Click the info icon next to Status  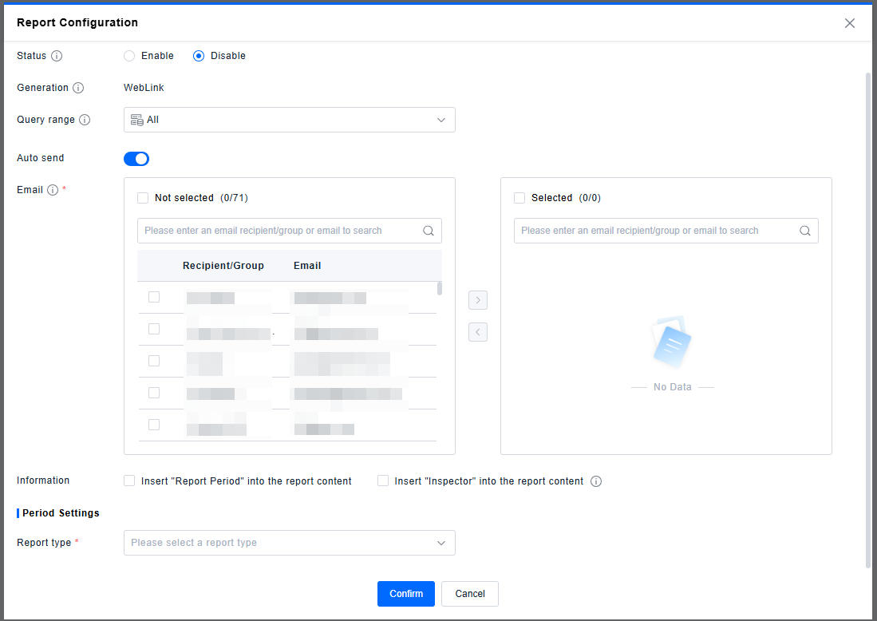pos(57,56)
